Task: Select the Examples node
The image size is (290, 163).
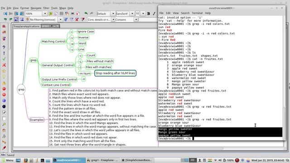Action: pyautogui.click(x=37, y=120)
